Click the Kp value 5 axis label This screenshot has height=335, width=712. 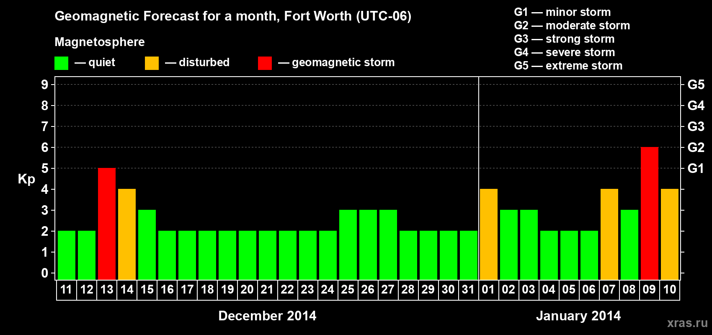pos(45,168)
